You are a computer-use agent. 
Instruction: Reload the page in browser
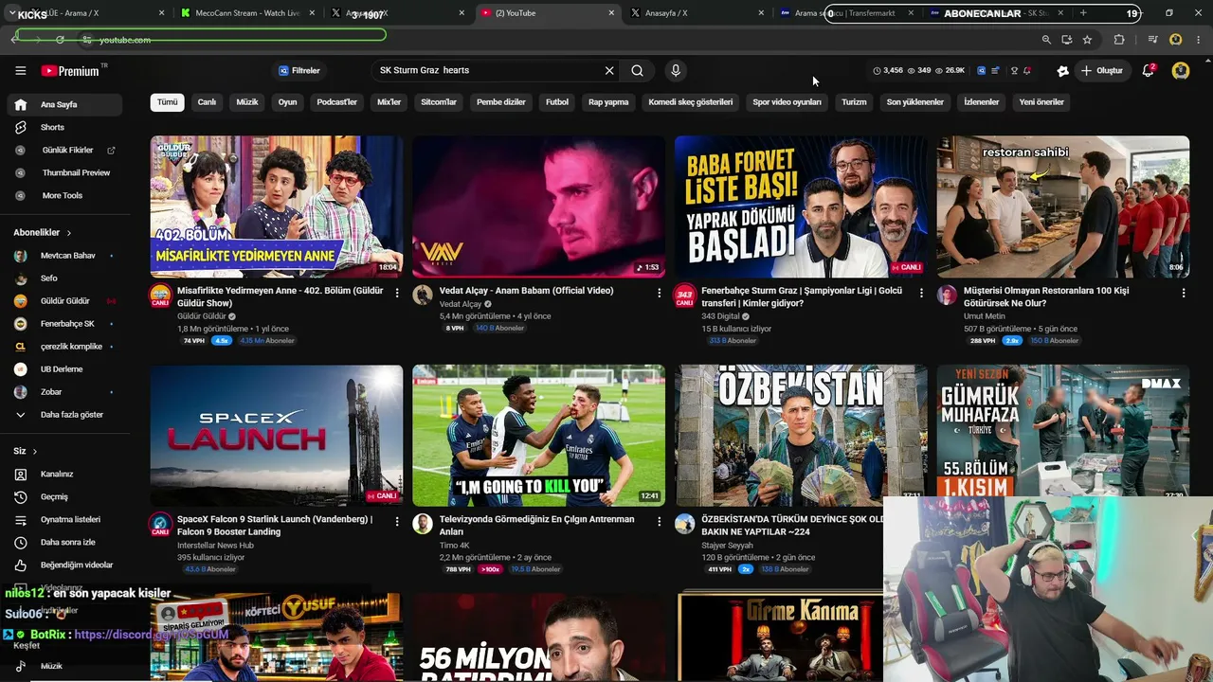coord(60,40)
